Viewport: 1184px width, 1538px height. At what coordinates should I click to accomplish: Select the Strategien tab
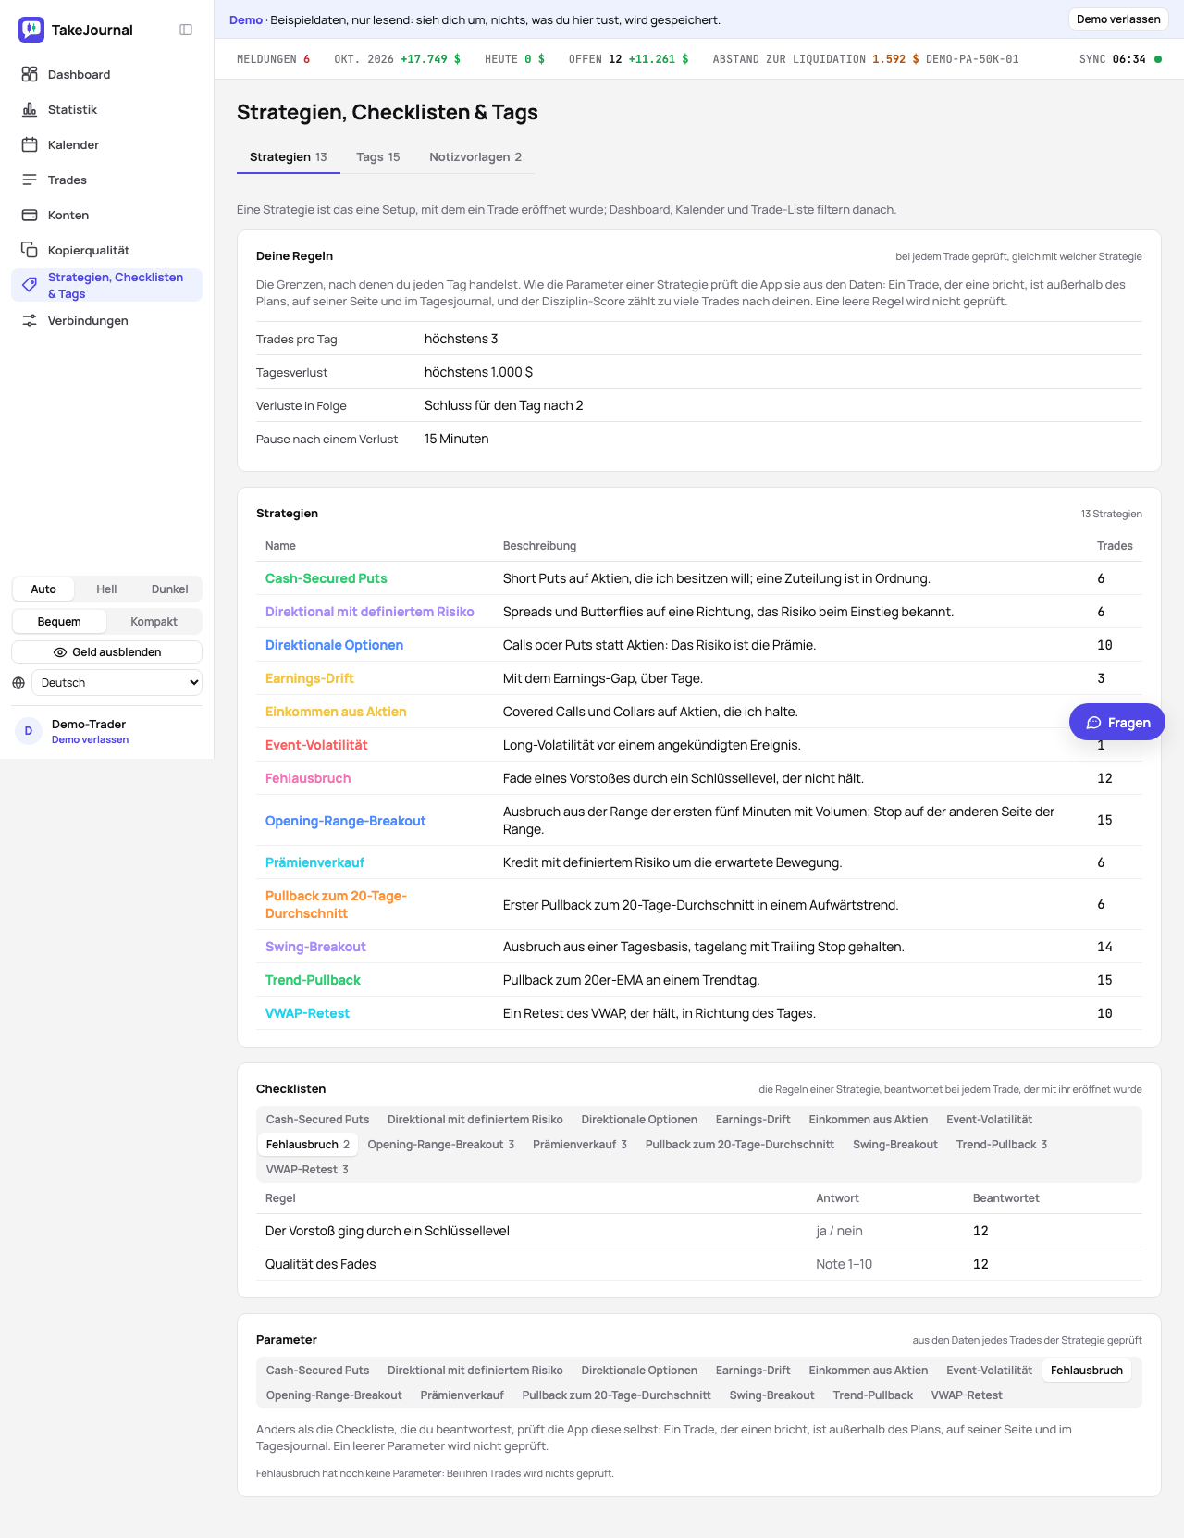(289, 157)
